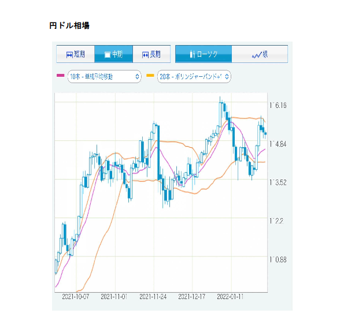Click the line chart icon beside 線

[257, 55]
